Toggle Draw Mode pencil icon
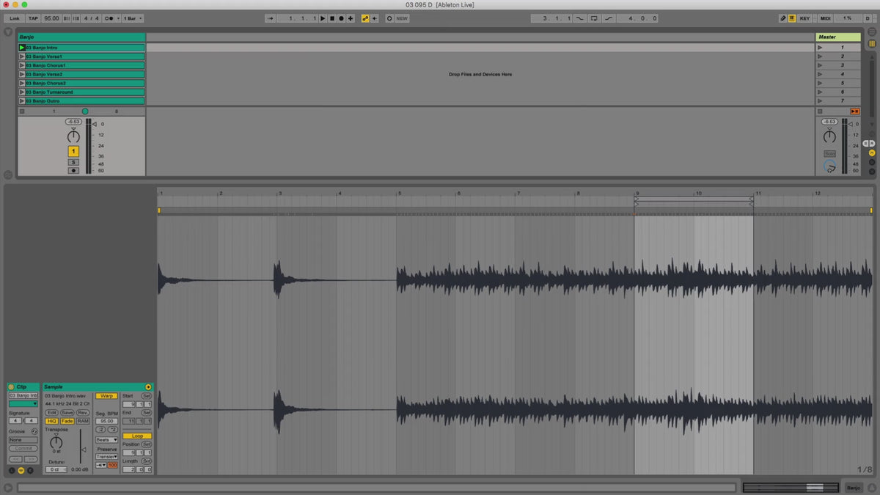 [782, 18]
